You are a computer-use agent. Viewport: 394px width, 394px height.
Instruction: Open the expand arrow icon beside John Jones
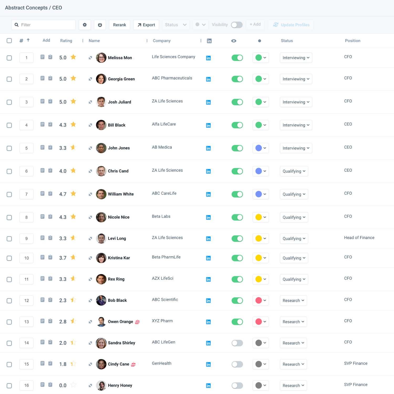(90, 148)
